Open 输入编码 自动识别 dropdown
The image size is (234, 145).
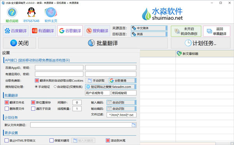coord(121,102)
